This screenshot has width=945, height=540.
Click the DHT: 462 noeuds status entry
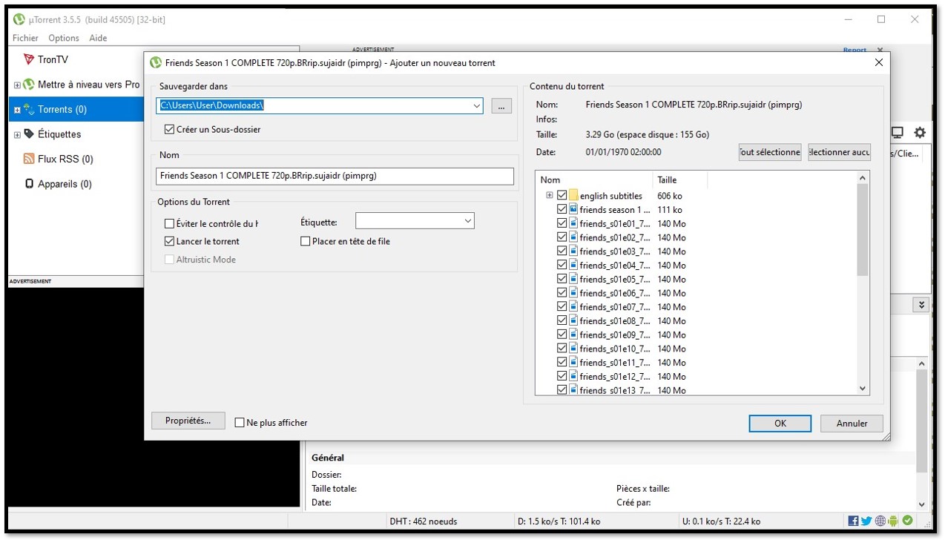tap(424, 521)
